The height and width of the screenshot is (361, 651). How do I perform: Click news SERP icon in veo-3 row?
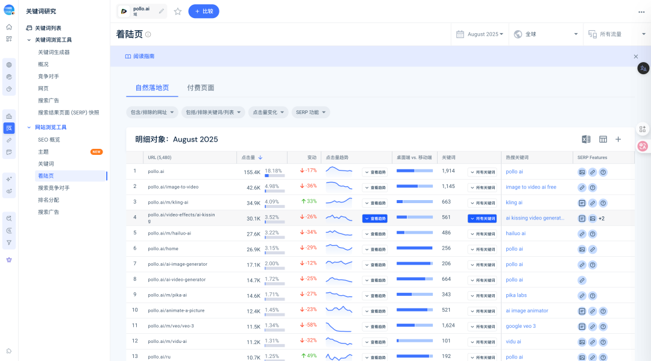(x=582, y=327)
